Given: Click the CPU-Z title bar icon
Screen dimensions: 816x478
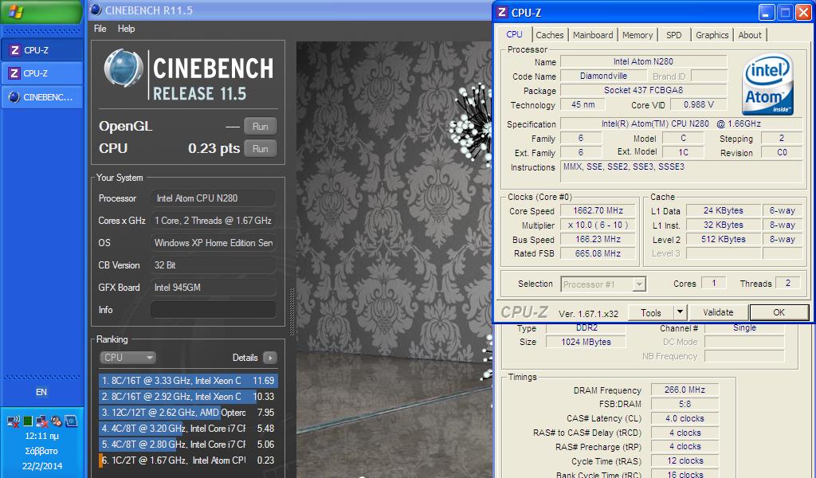Looking at the screenshot, I should pos(502,13).
